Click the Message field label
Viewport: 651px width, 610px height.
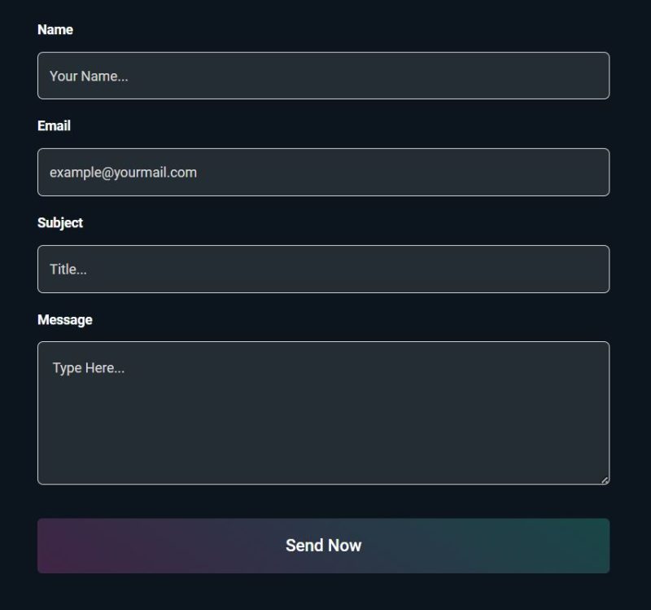coord(65,319)
